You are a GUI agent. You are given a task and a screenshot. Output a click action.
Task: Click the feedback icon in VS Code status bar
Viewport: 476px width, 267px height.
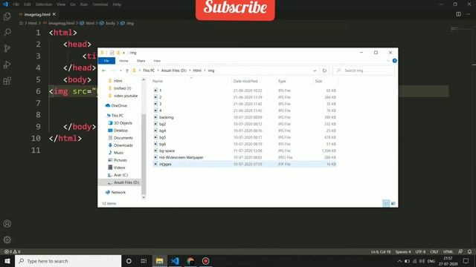460,251
